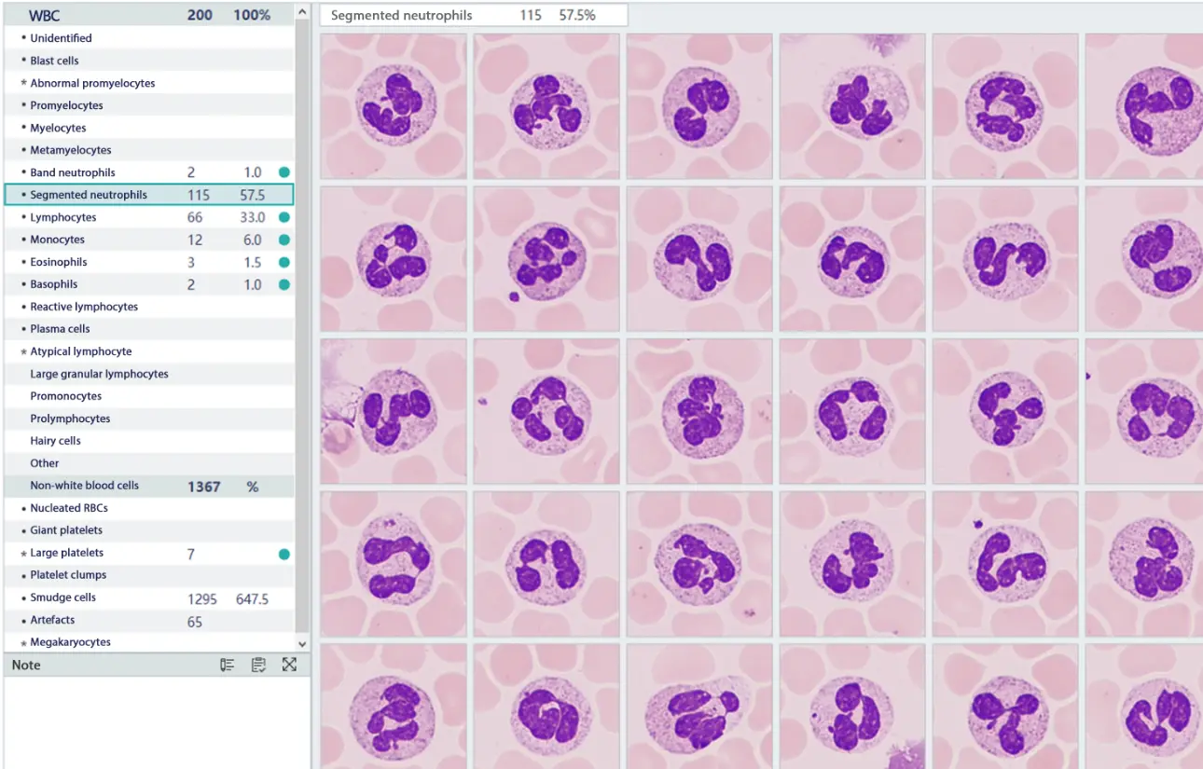Screen dimensions: 1203x769
Task: Select the first neutrophil cell thumbnail
Action: 393,105
